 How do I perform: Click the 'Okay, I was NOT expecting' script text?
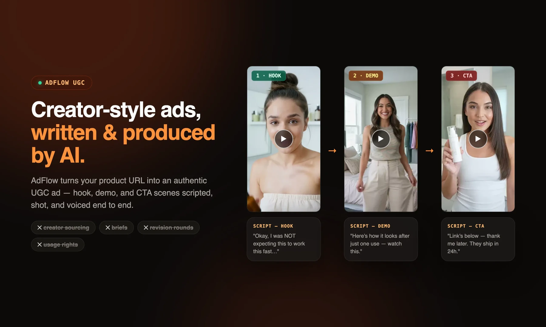(279, 244)
